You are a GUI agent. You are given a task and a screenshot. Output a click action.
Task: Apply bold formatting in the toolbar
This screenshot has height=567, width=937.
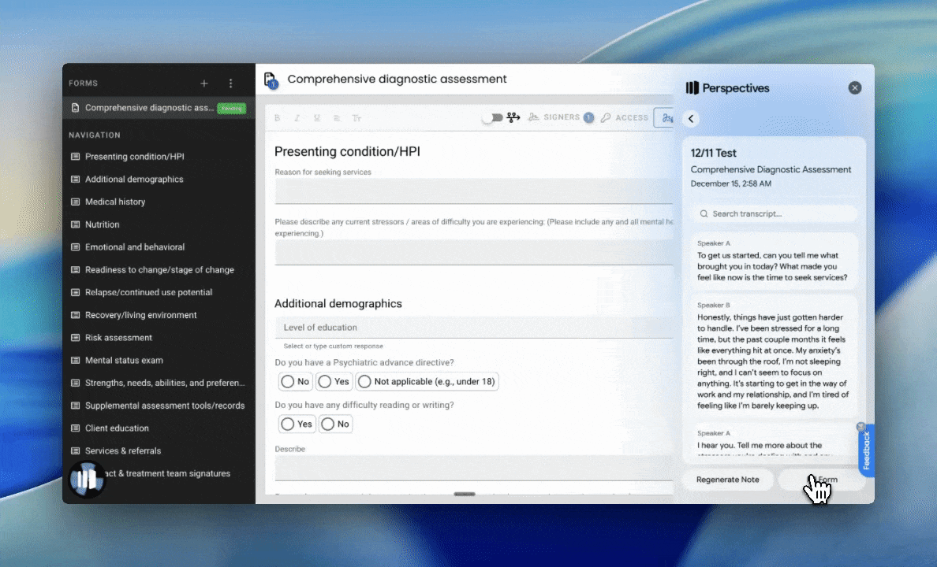(277, 117)
